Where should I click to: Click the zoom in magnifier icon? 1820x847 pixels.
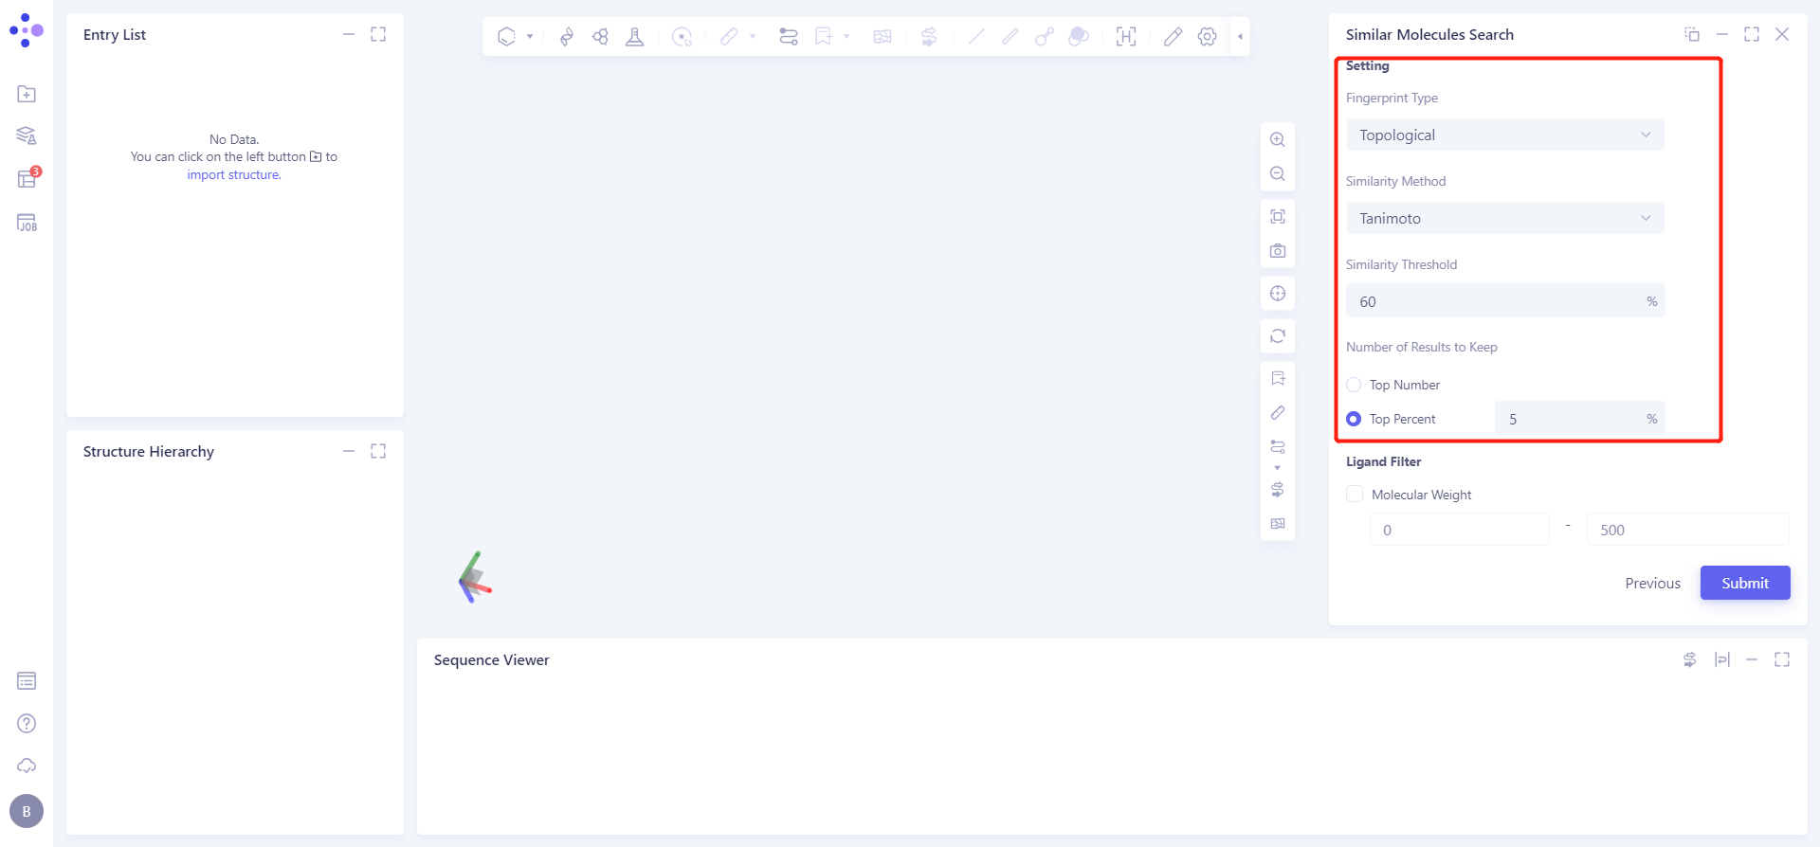1278,139
